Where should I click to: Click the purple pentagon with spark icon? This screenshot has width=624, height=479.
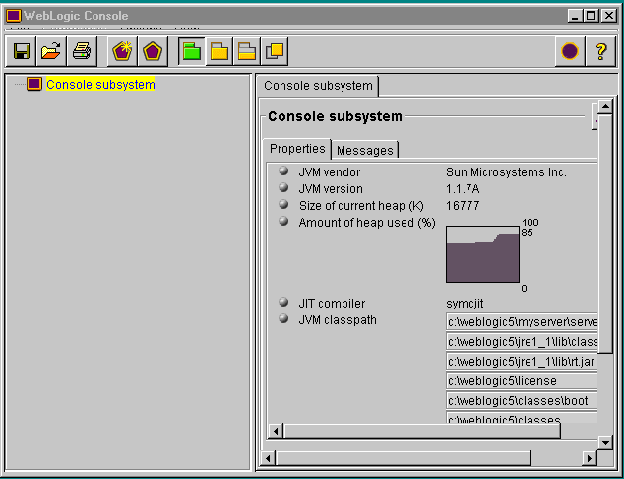pos(122,51)
